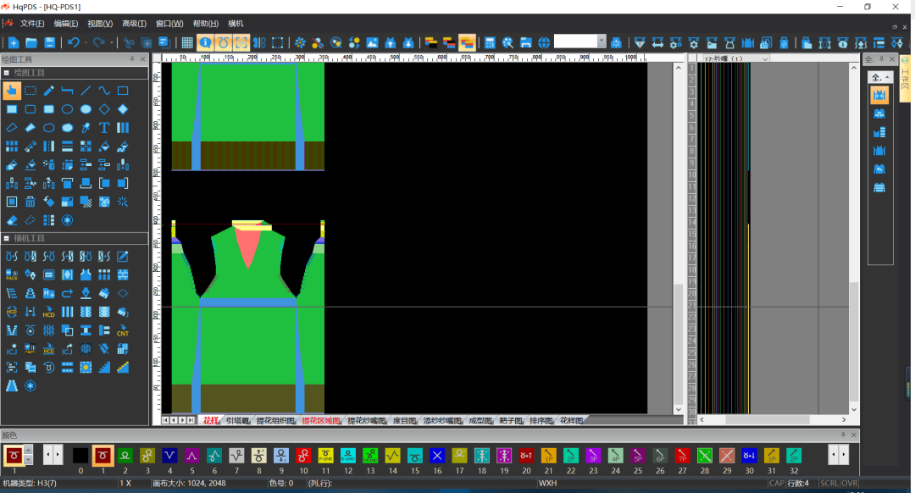Image resolution: width=915 pixels, height=493 pixels.
Task: Collapse the 横机工具 section
Action: tap(7, 239)
